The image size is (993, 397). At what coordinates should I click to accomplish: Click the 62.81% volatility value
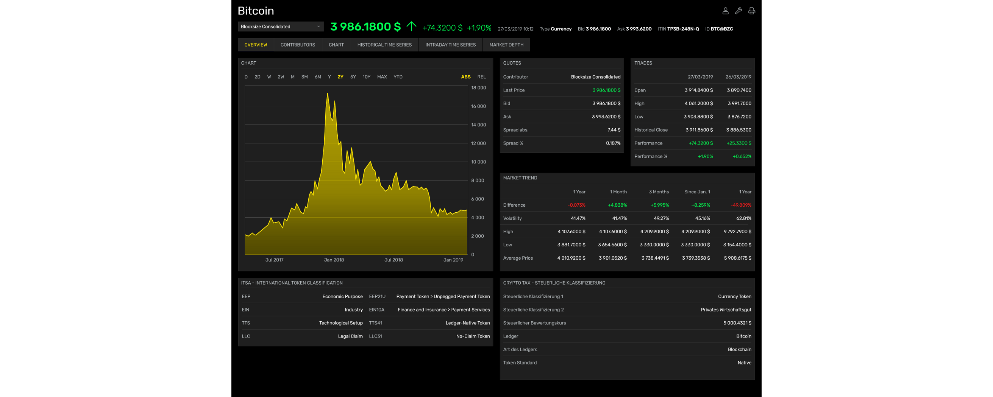(x=743, y=218)
